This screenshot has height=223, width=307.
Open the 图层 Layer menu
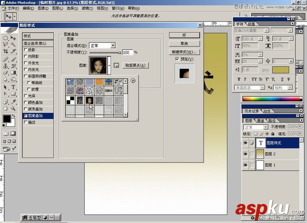tap(58, 8)
